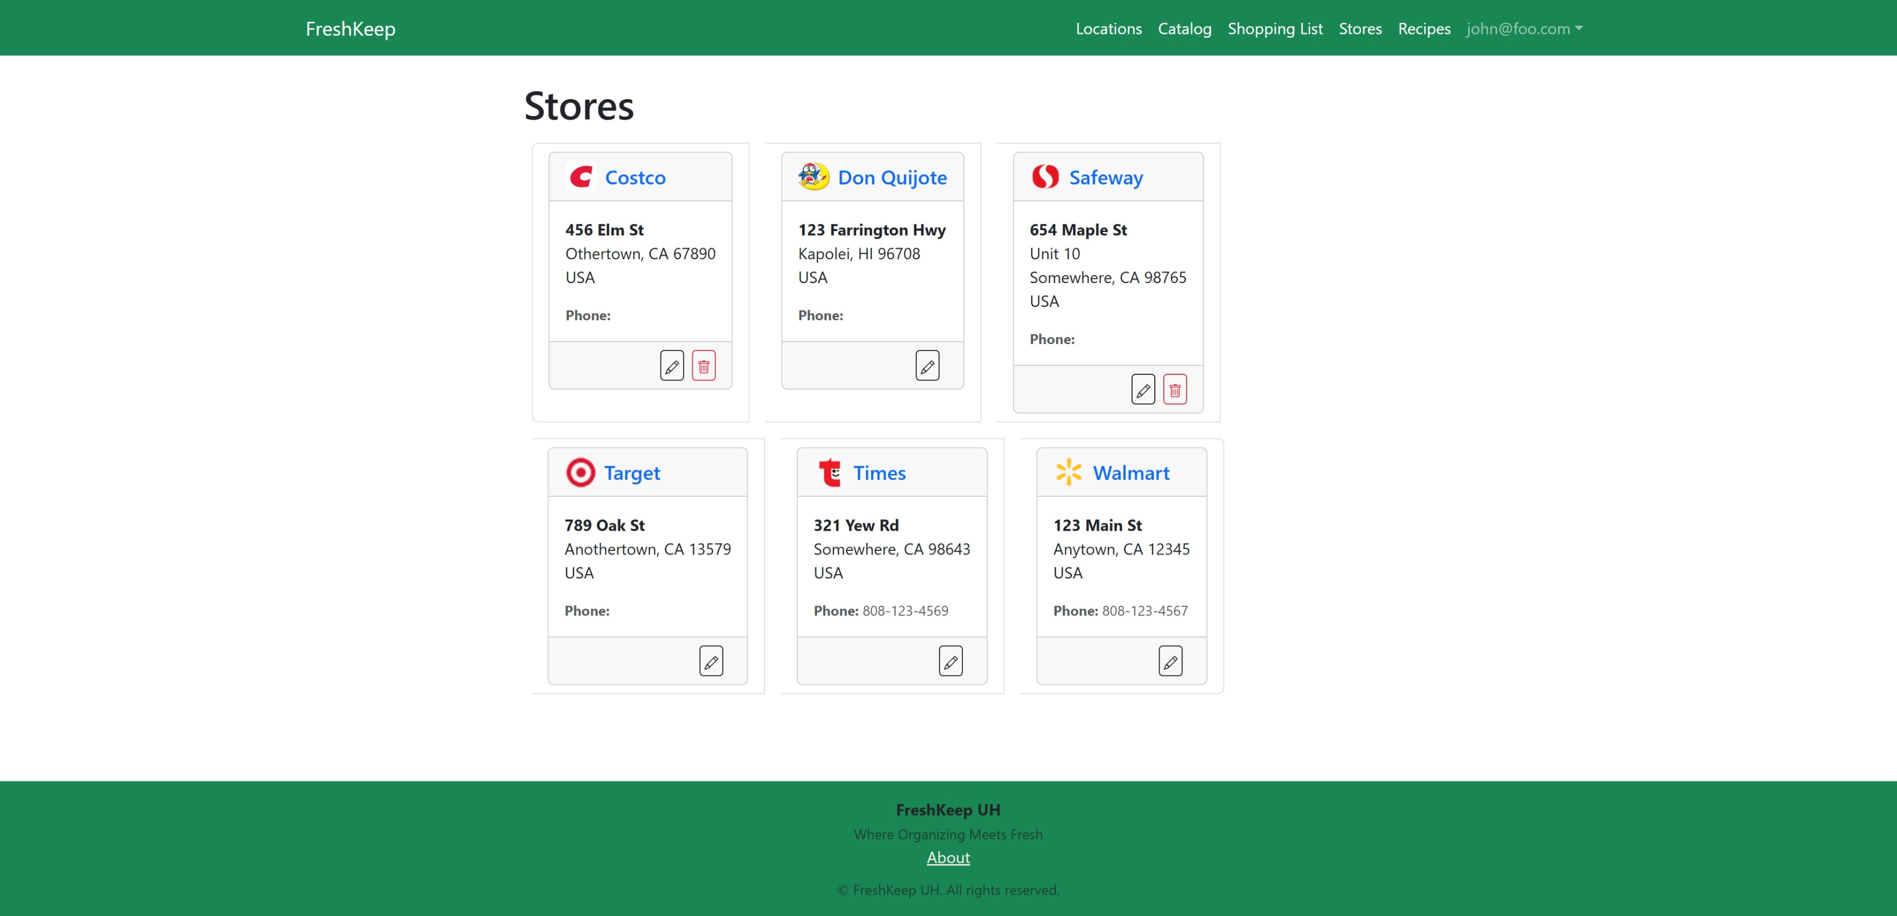Delete the Safeway store
Screen dimensions: 1897x916
click(x=1174, y=390)
